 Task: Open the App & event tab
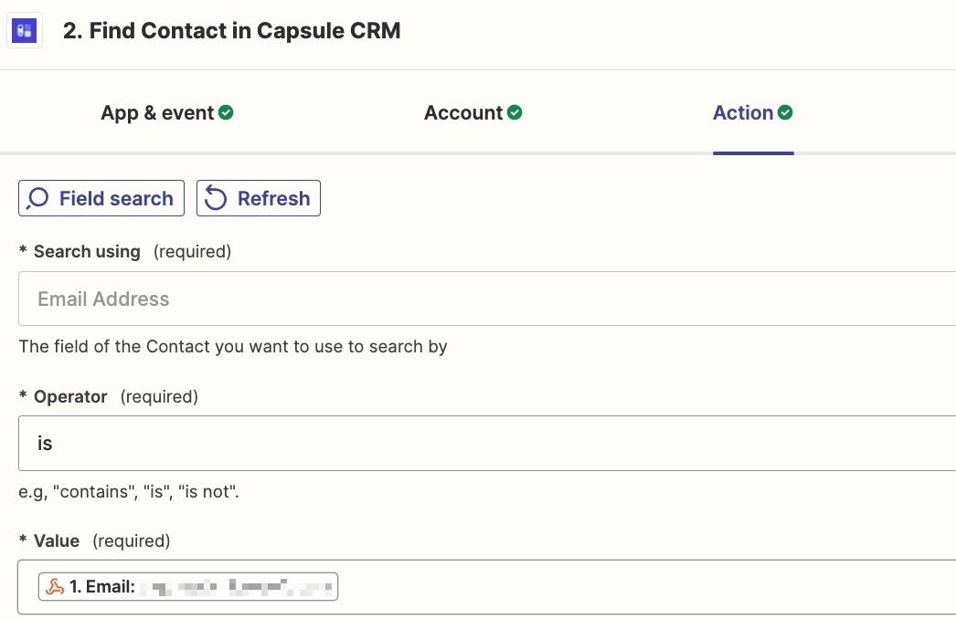166,112
